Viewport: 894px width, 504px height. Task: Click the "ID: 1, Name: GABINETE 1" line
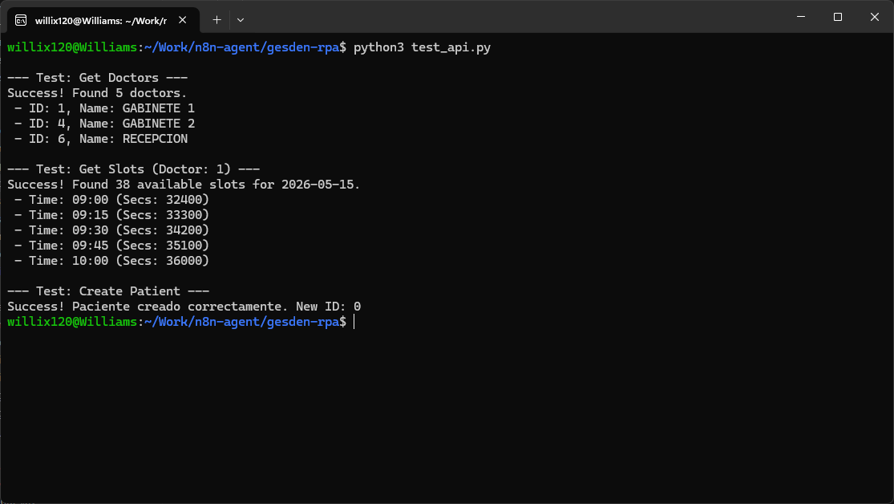point(104,108)
